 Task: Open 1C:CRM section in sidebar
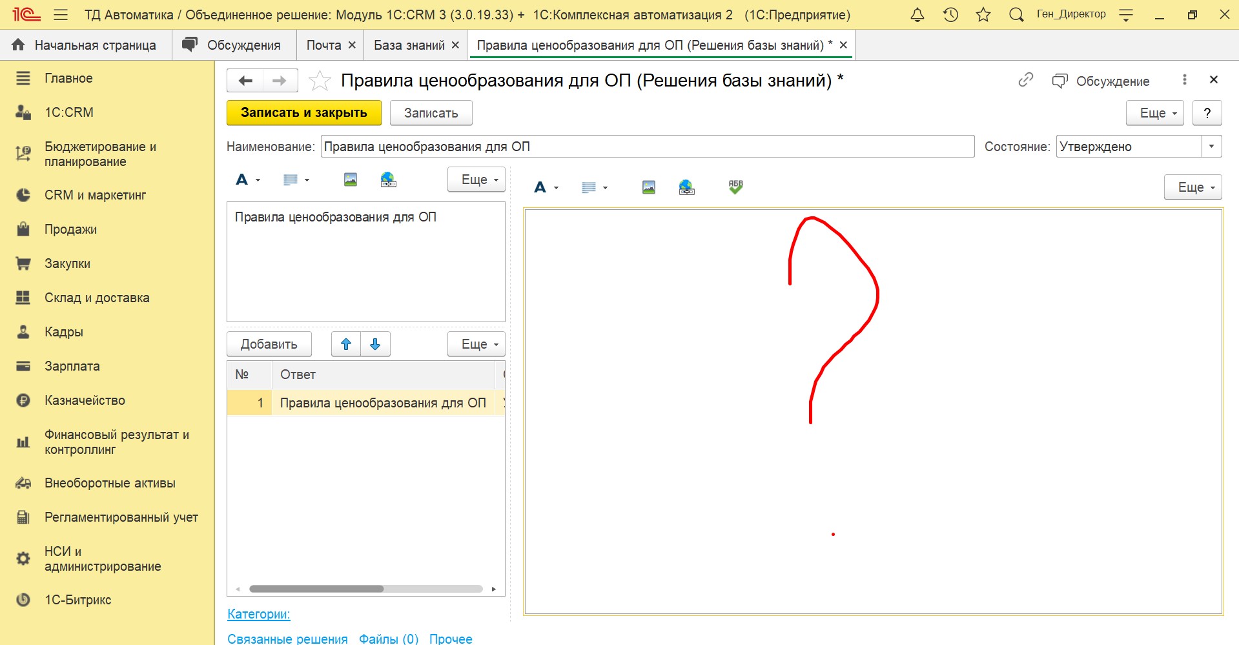click(69, 112)
